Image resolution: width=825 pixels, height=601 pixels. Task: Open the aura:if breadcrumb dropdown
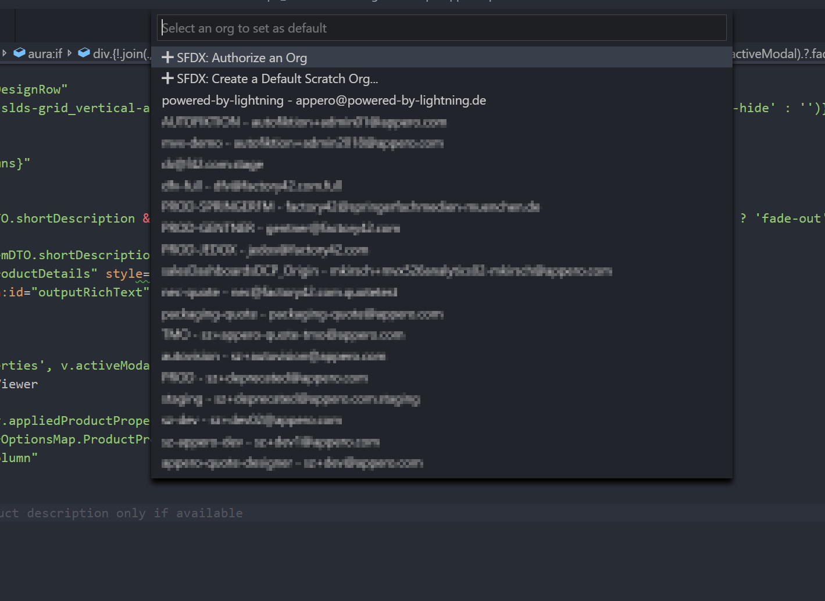coord(45,53)
